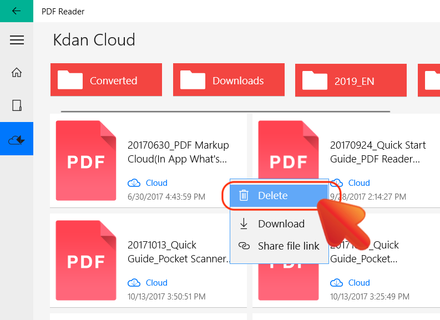Screen dimensions: 440x320
Task: Go back with the arrow button
Action: [x=17, y=11]
